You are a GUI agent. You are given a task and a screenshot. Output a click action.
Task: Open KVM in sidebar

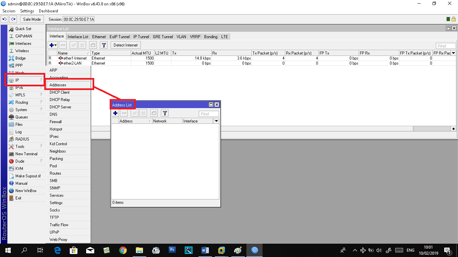click(x=26, y=169)
